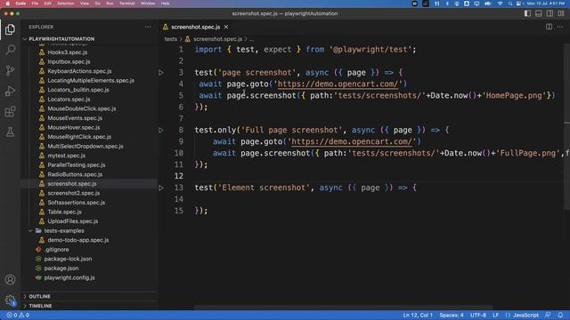570x320 pixels.
Task: Open the Testing beaker view
Action: (10, 132)
